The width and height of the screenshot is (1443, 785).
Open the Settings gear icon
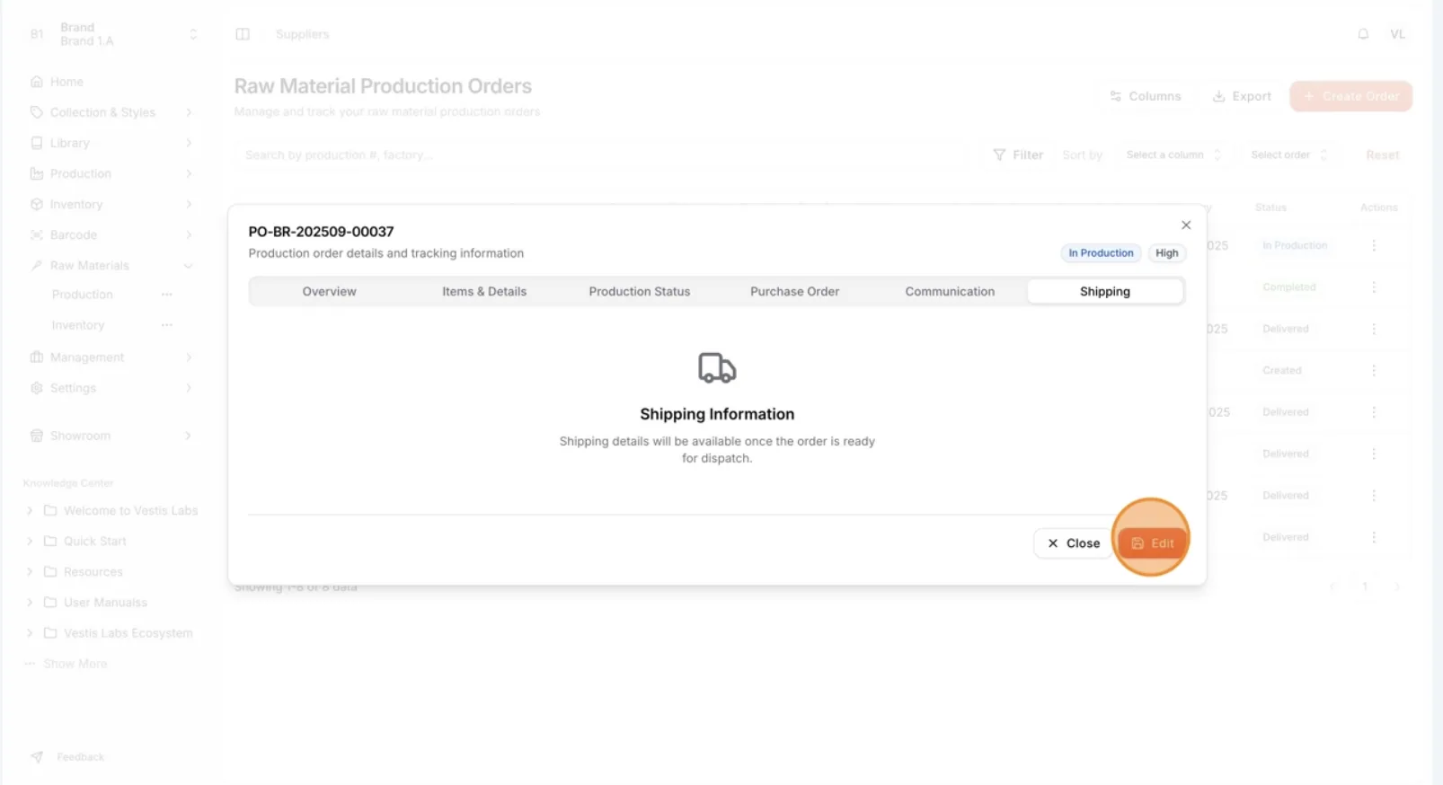click(37, 388)
